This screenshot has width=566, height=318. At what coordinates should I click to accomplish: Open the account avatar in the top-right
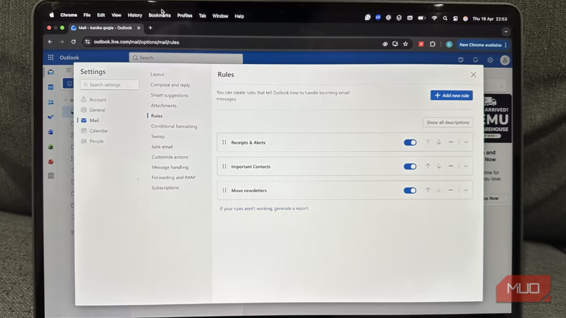coord(504,60)
